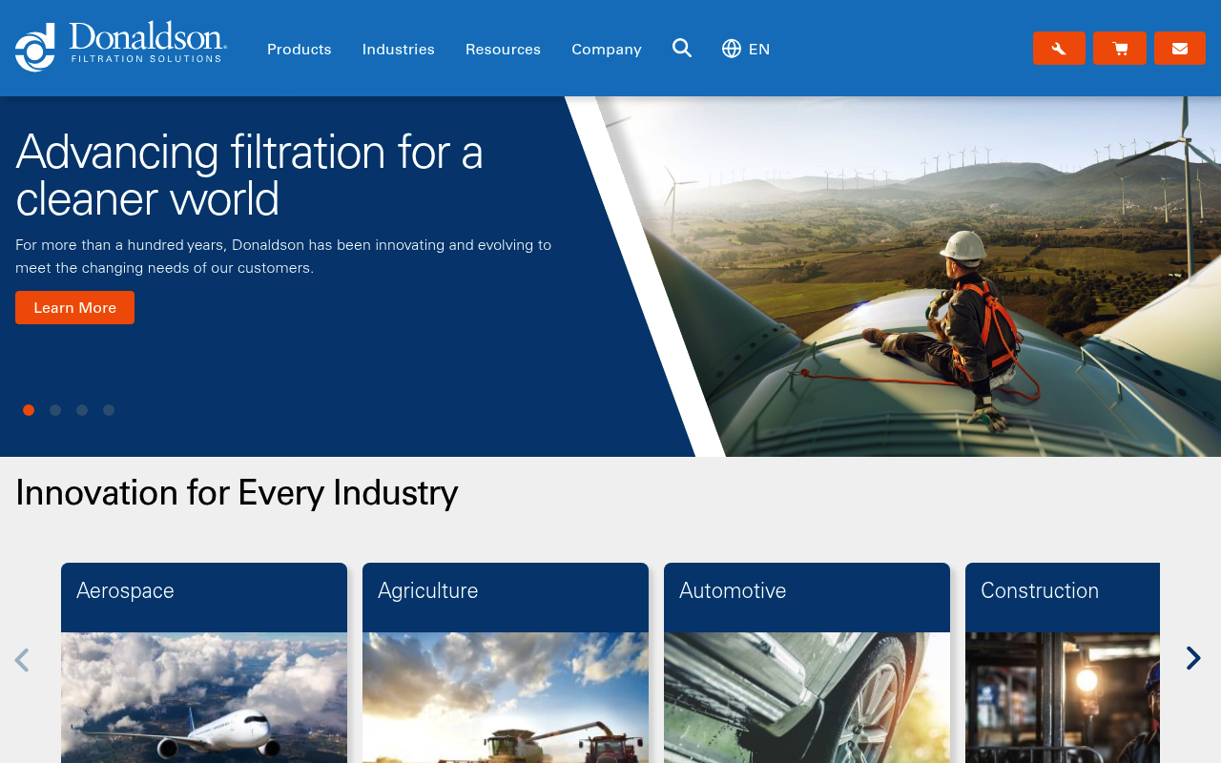Click the Learn More button
This screenshot has width=1221, height=763.
click(x=74, y=308)
